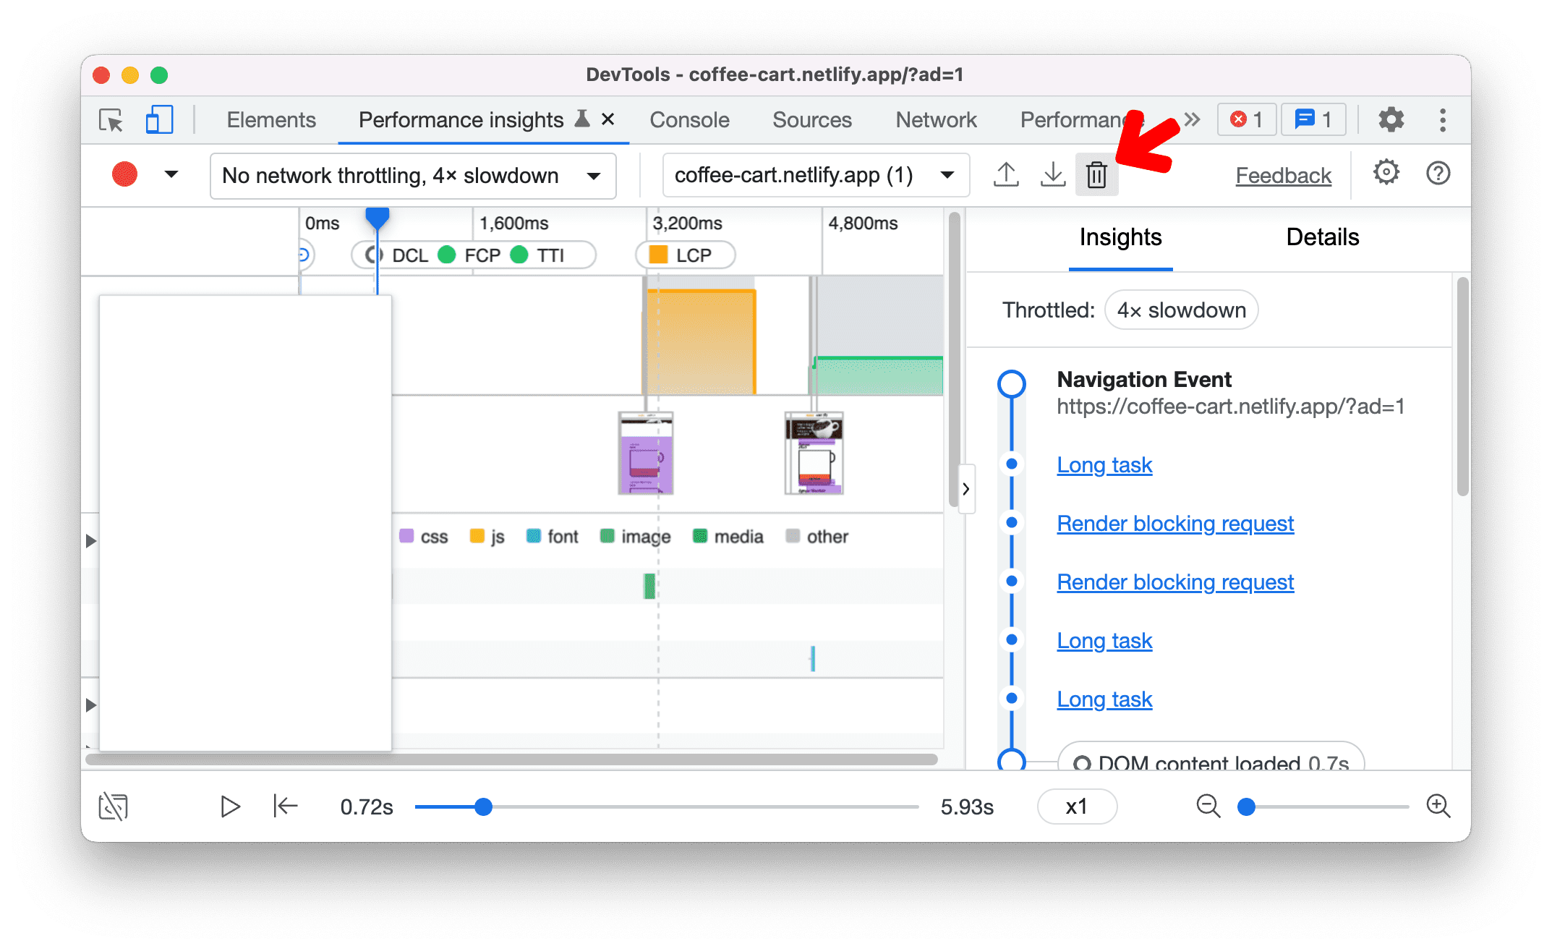Click the record performance button
This screenshot has width=1552, height=949.
(x=123, y=174)
